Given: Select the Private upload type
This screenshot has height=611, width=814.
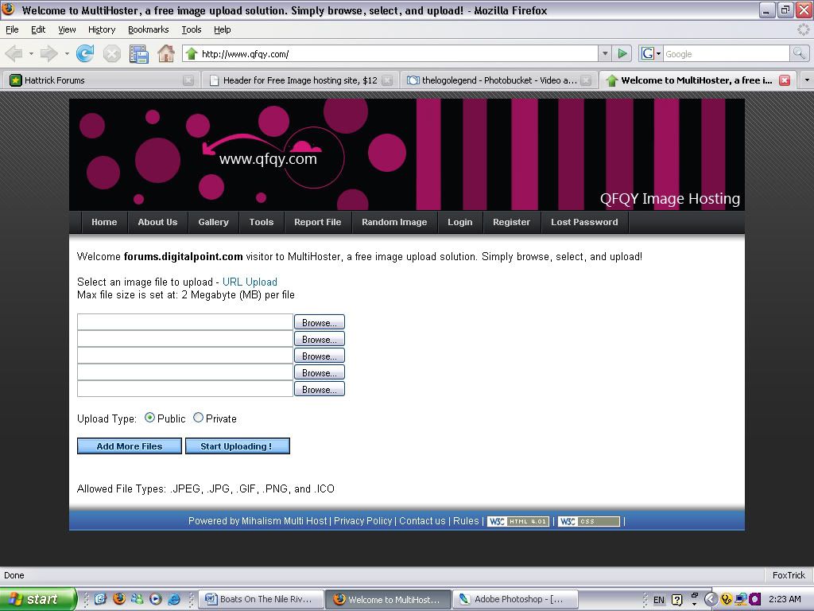Looking at the screenshot, I should (198, 418).
